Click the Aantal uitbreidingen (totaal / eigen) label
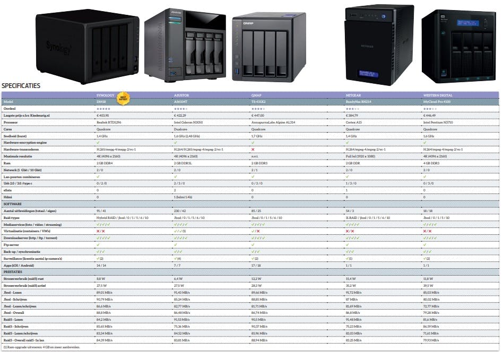Image resolution: width=503 pixels, height=352 pixels. coord(30,211)
